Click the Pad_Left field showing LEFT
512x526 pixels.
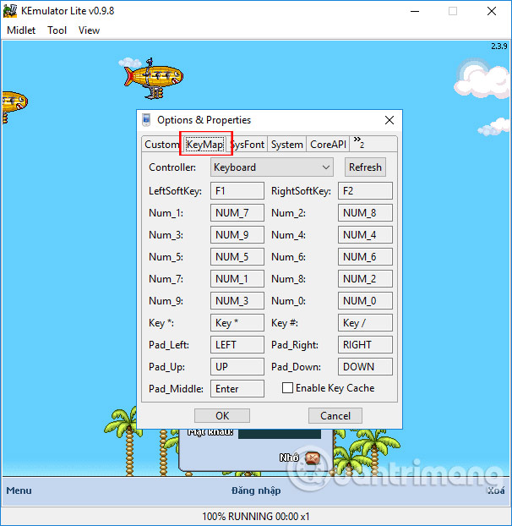[x=237, y=344]
